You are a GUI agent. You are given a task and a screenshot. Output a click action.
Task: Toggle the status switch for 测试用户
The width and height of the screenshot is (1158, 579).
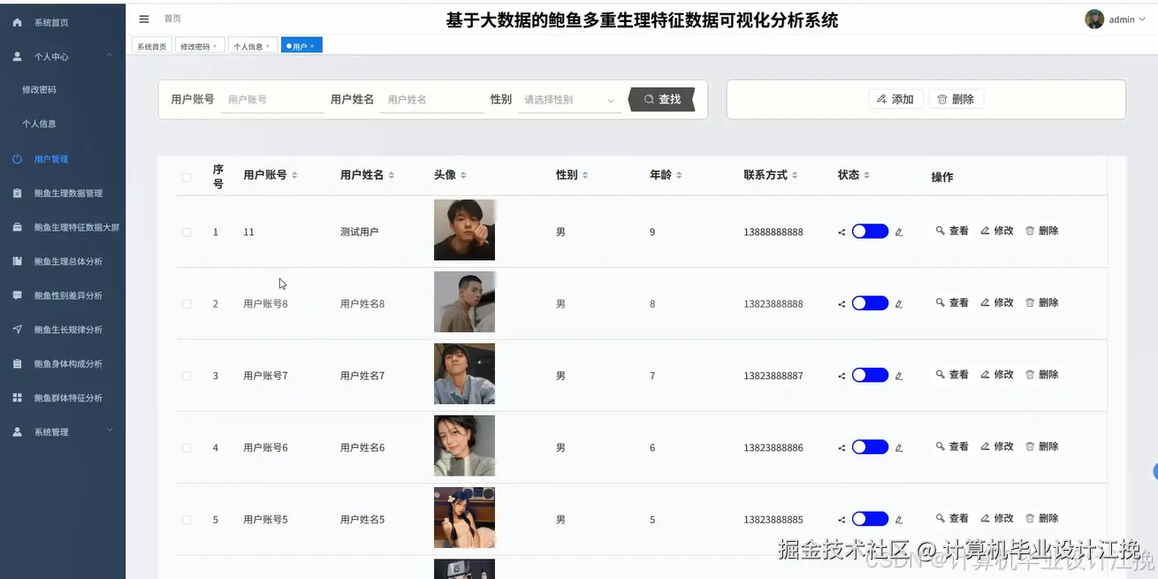click(870, 232)
